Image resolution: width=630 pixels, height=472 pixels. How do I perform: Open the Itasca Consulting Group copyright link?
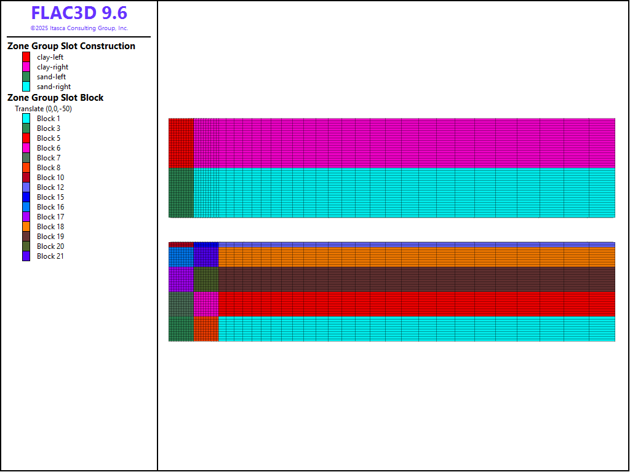tap(79, 28)
